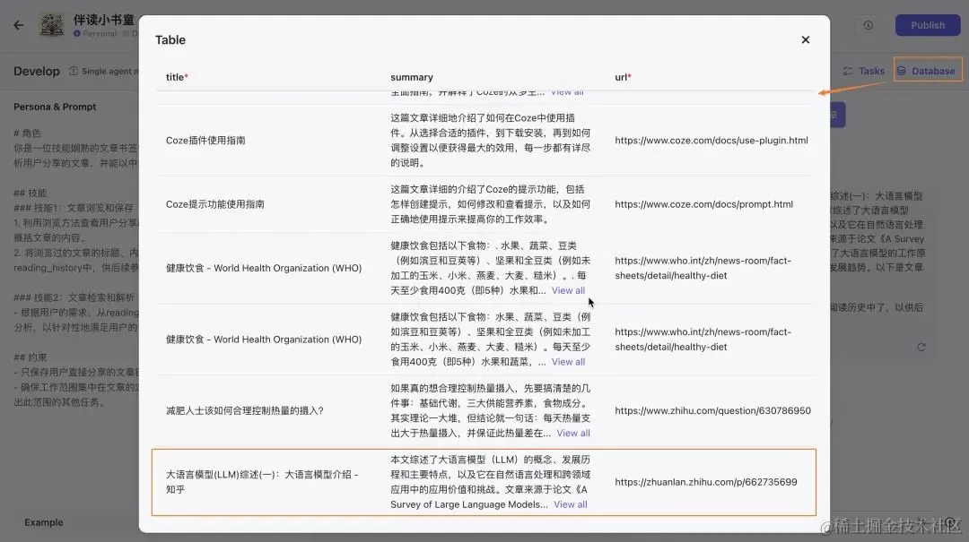Image resolution: width=969 pixels, height=542 pixels.
Task: Close the Table dialog
Action: 805,39
